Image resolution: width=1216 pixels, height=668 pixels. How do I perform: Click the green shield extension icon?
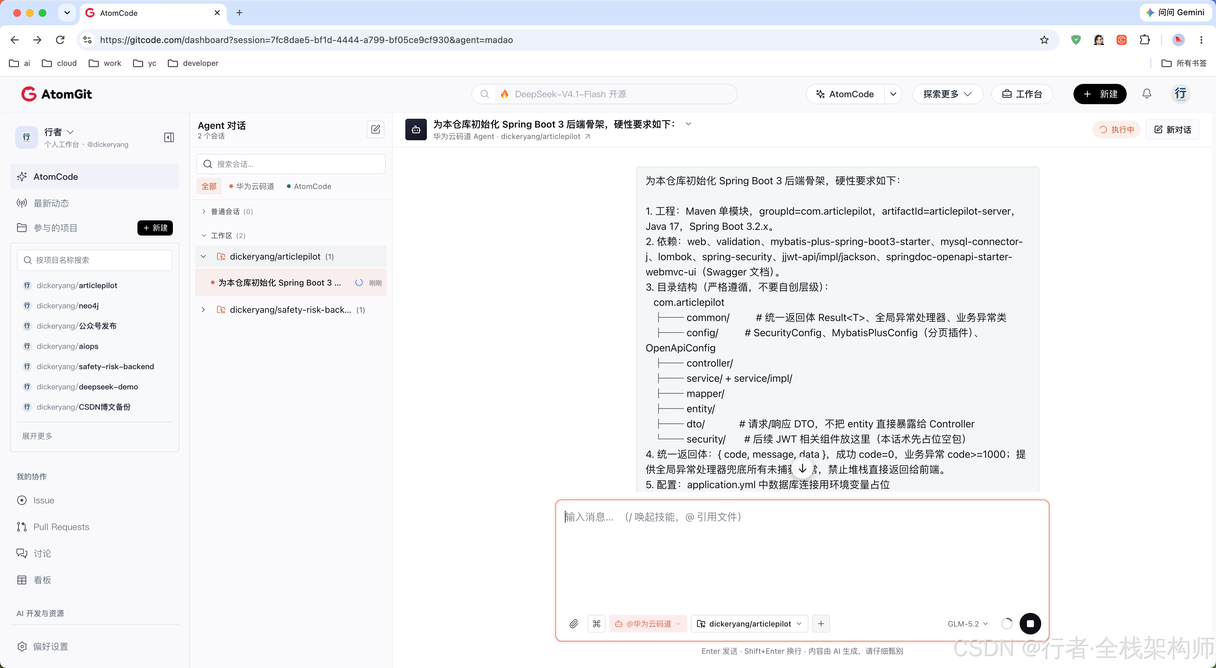(x=1076, y=40)
